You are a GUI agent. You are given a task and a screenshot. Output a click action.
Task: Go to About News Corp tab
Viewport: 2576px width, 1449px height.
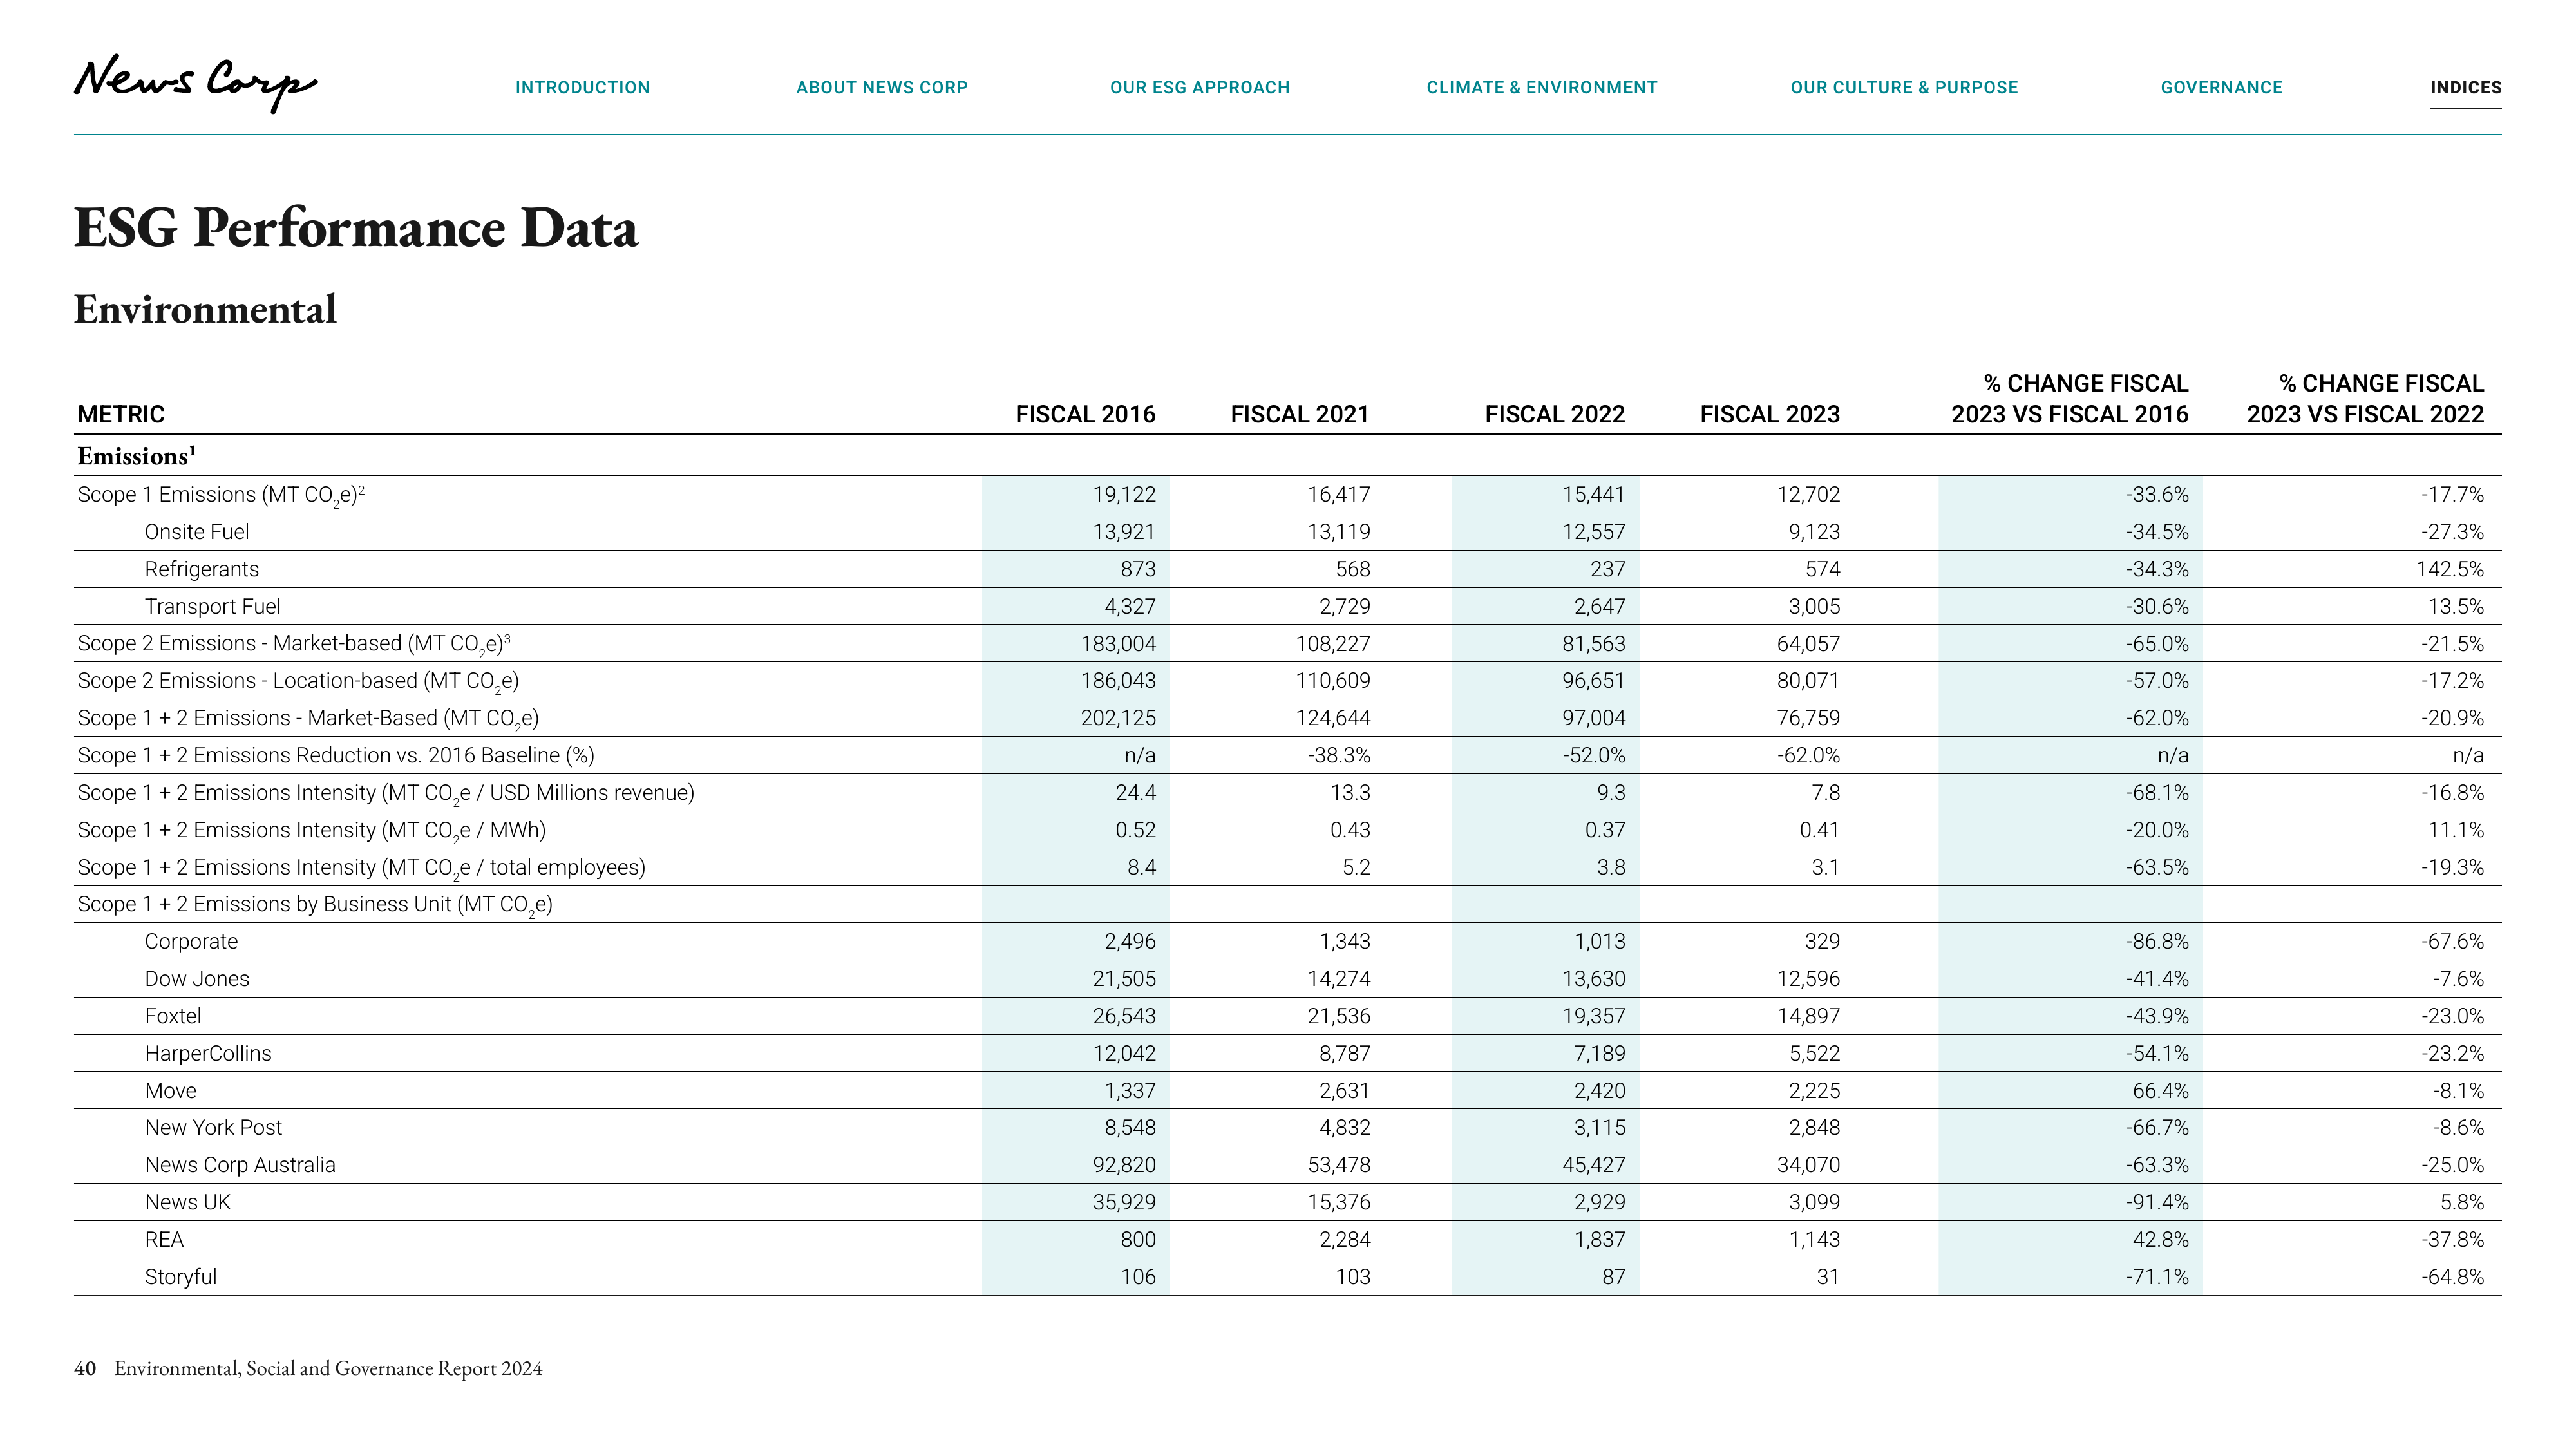882,88
